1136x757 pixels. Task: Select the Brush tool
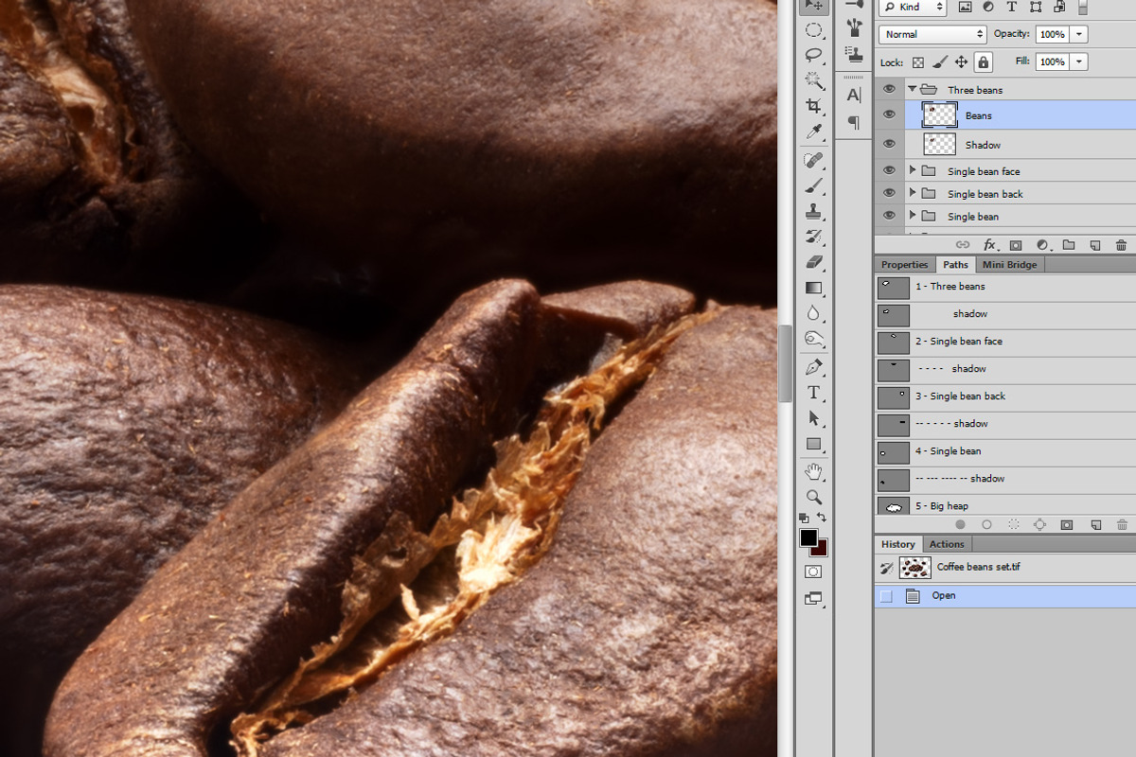[x=813, y=186]
